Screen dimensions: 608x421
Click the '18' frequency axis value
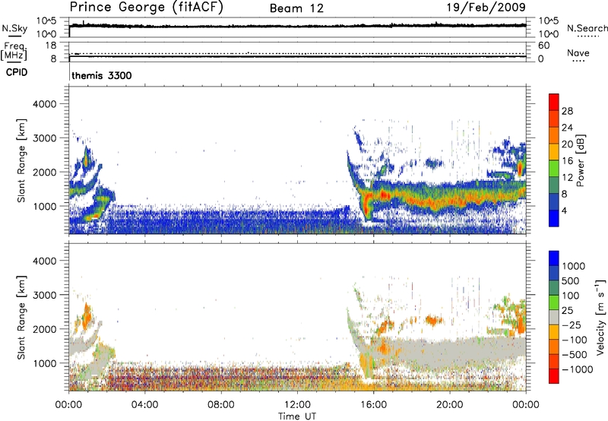coord(51,46)
